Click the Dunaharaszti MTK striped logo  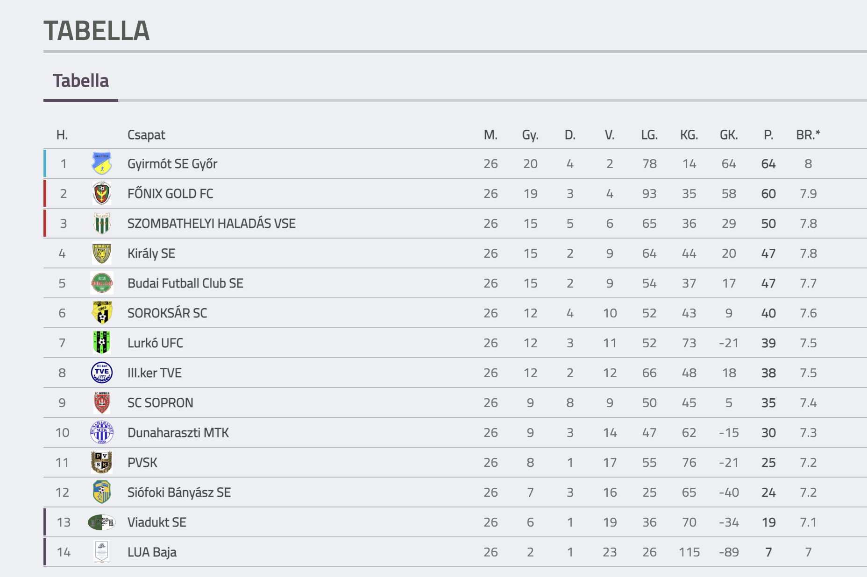[102, 432]
